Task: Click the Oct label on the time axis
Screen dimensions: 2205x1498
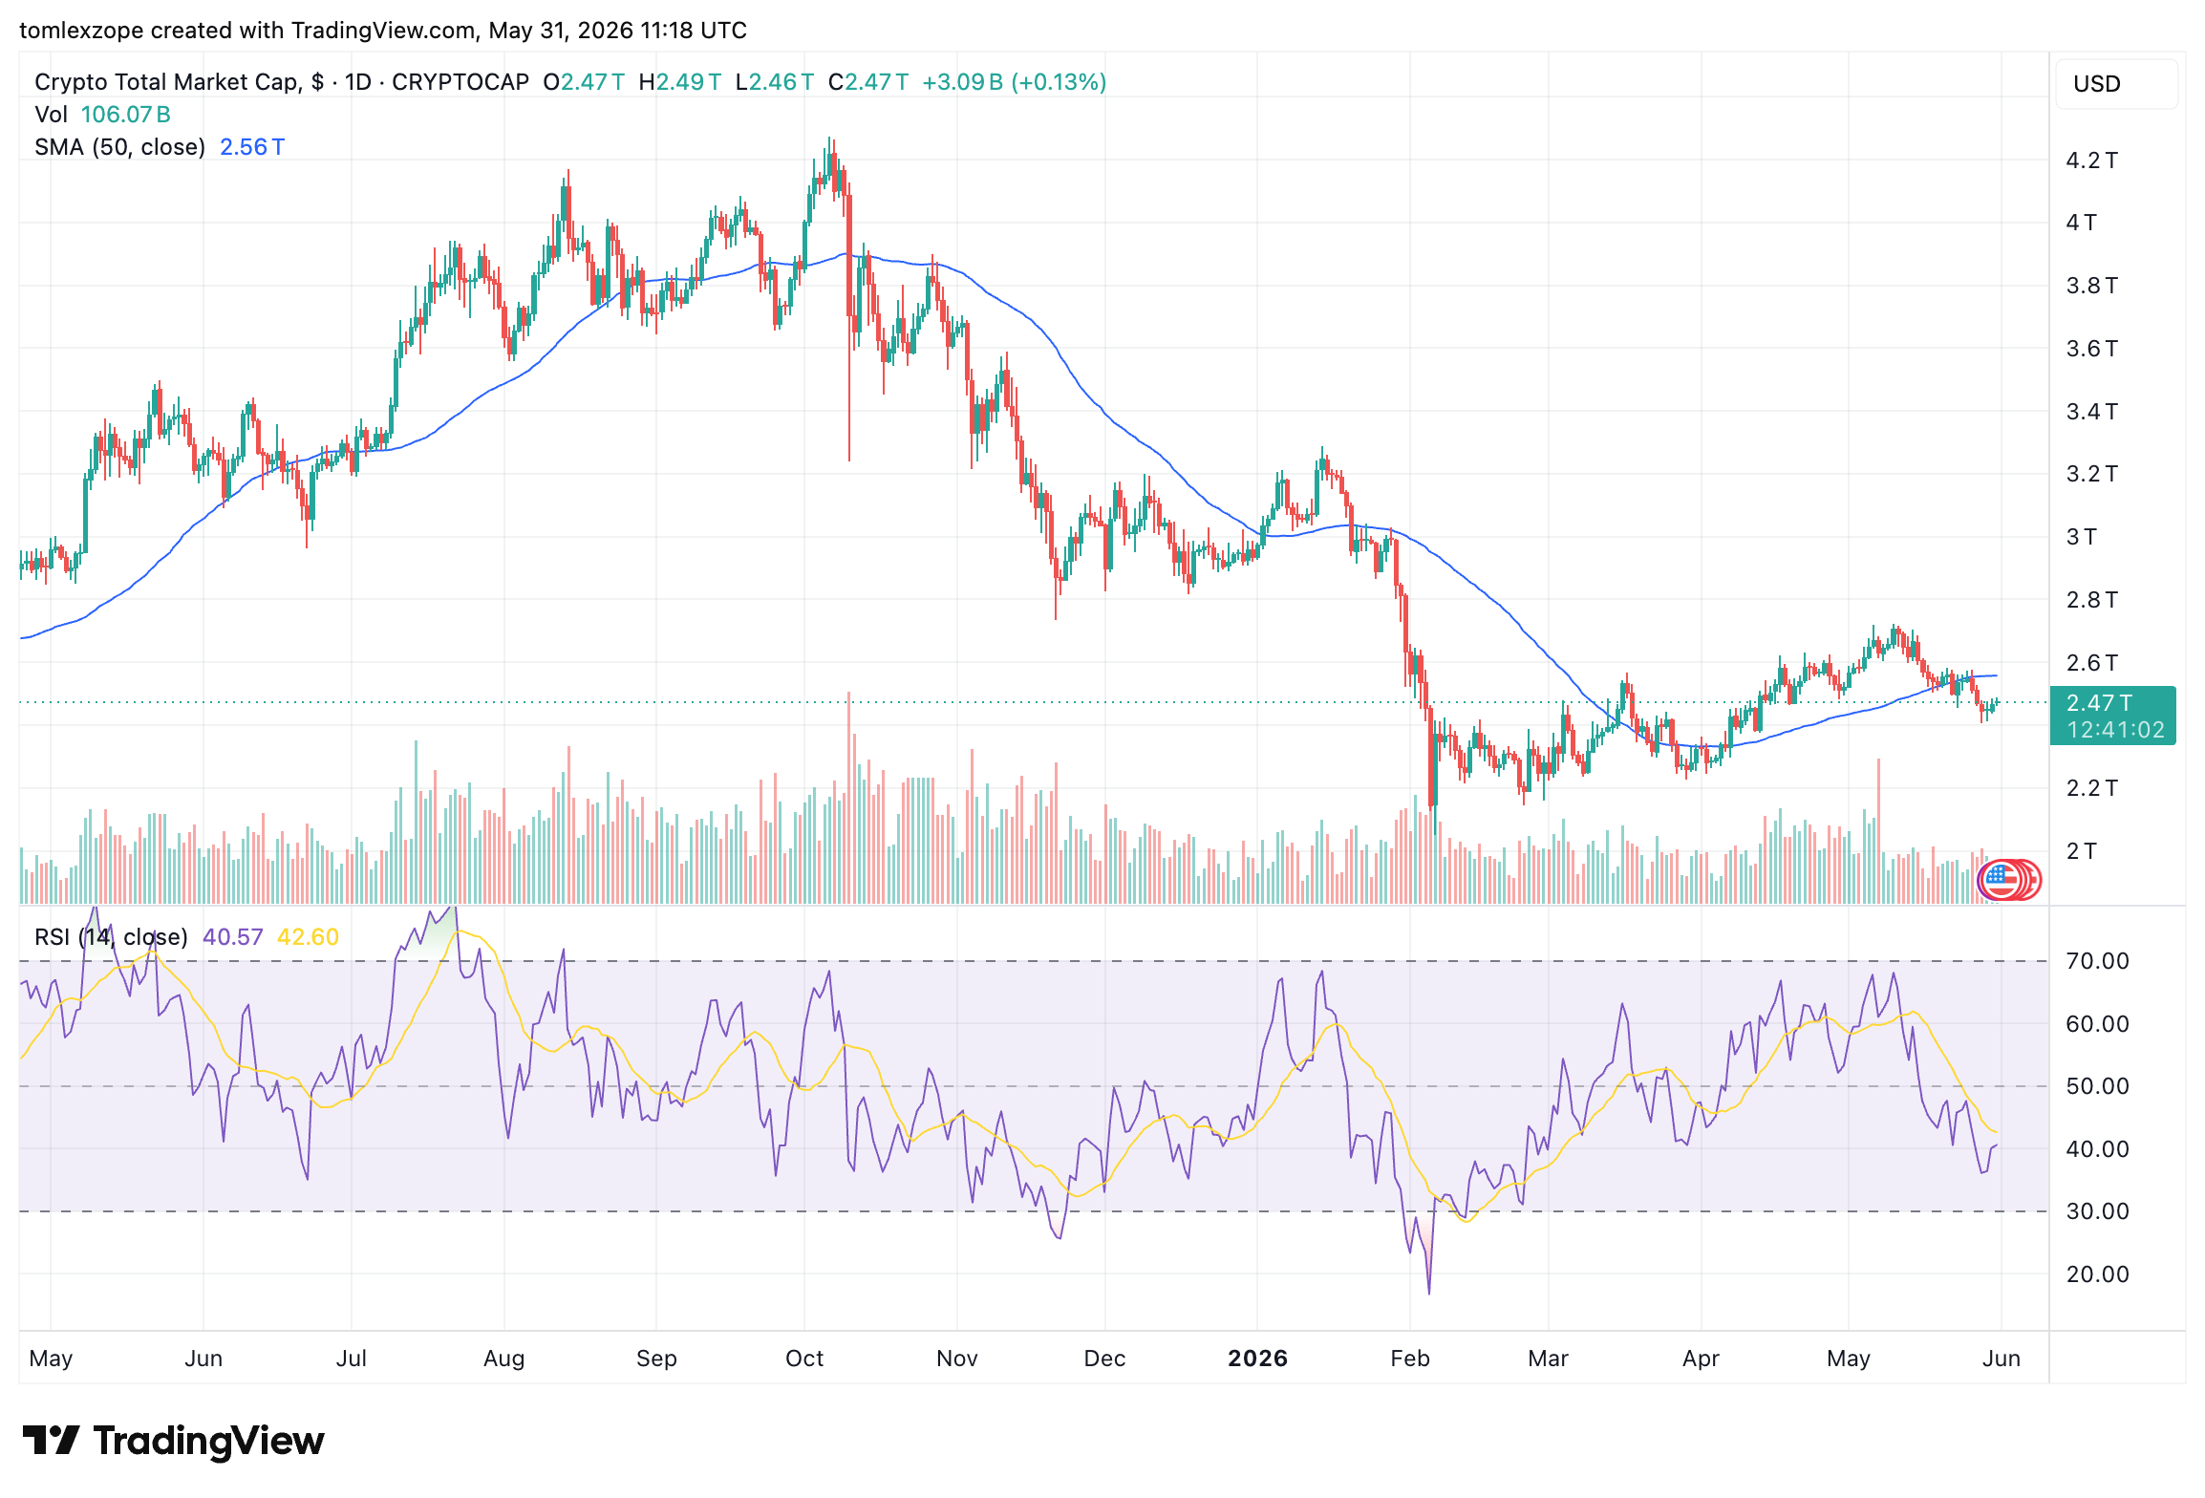Action: coord(804,1359)
